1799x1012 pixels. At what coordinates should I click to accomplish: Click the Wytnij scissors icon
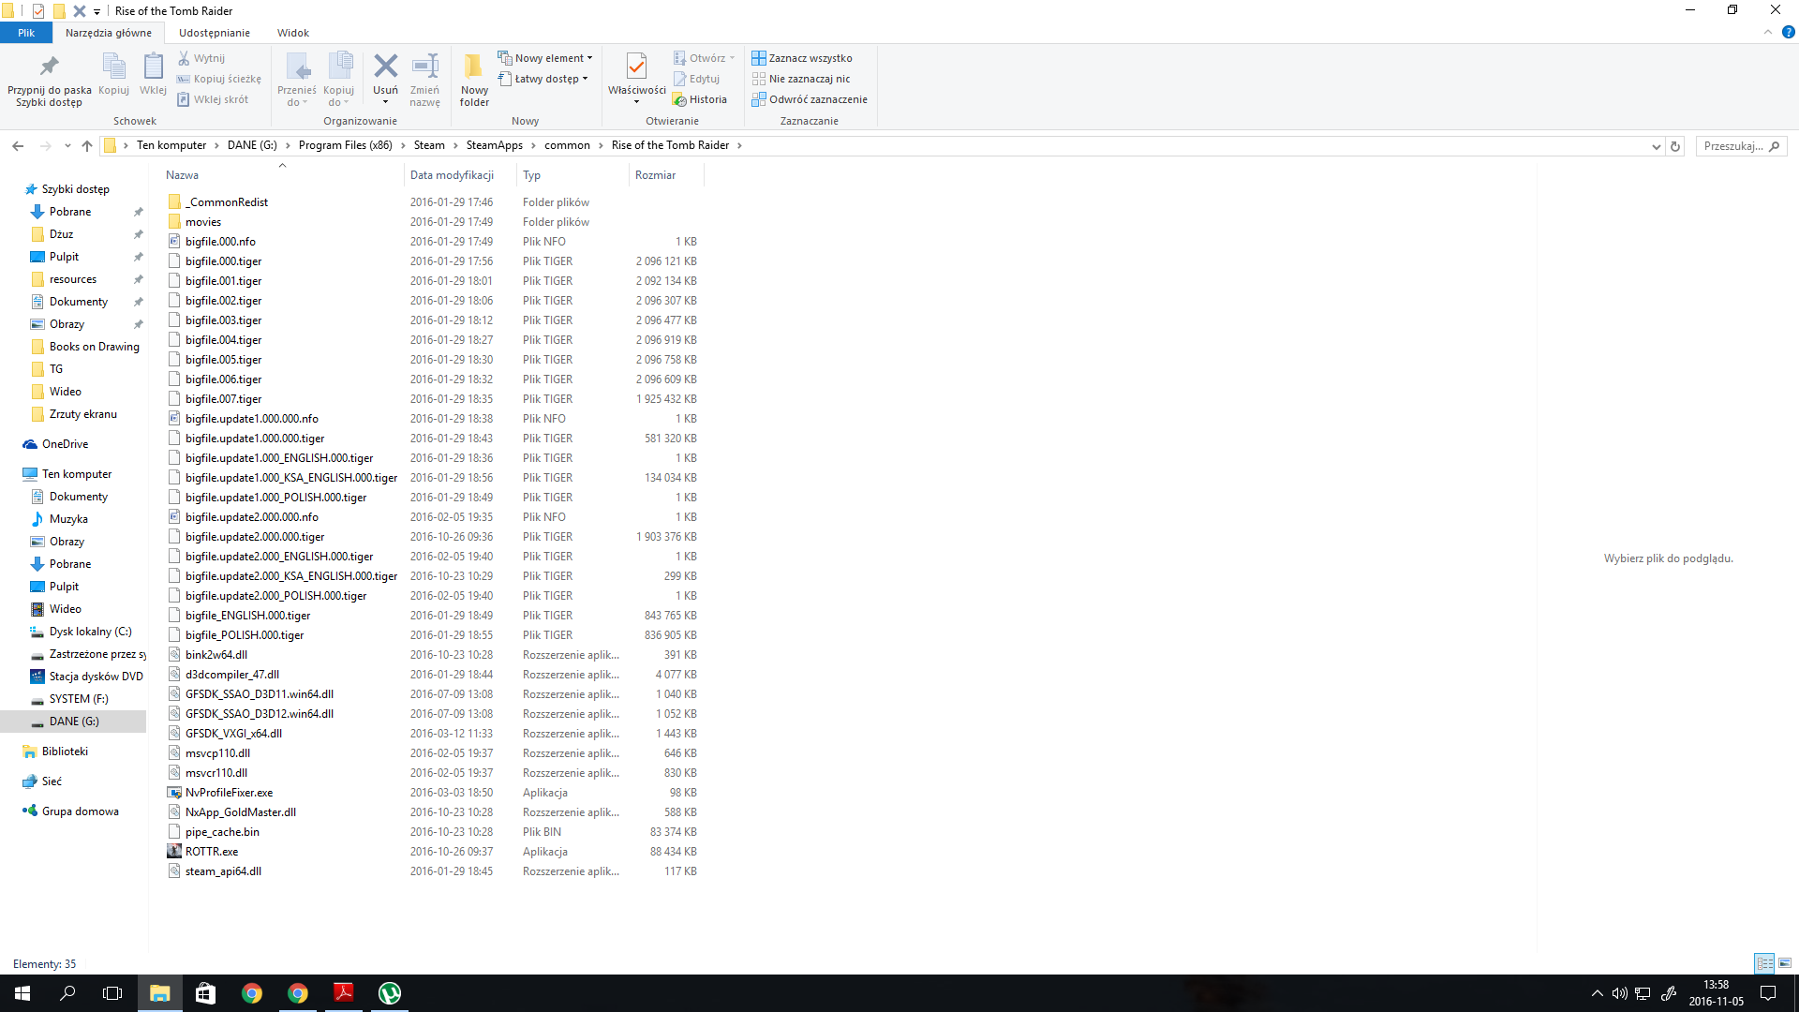tap(184, 58)
